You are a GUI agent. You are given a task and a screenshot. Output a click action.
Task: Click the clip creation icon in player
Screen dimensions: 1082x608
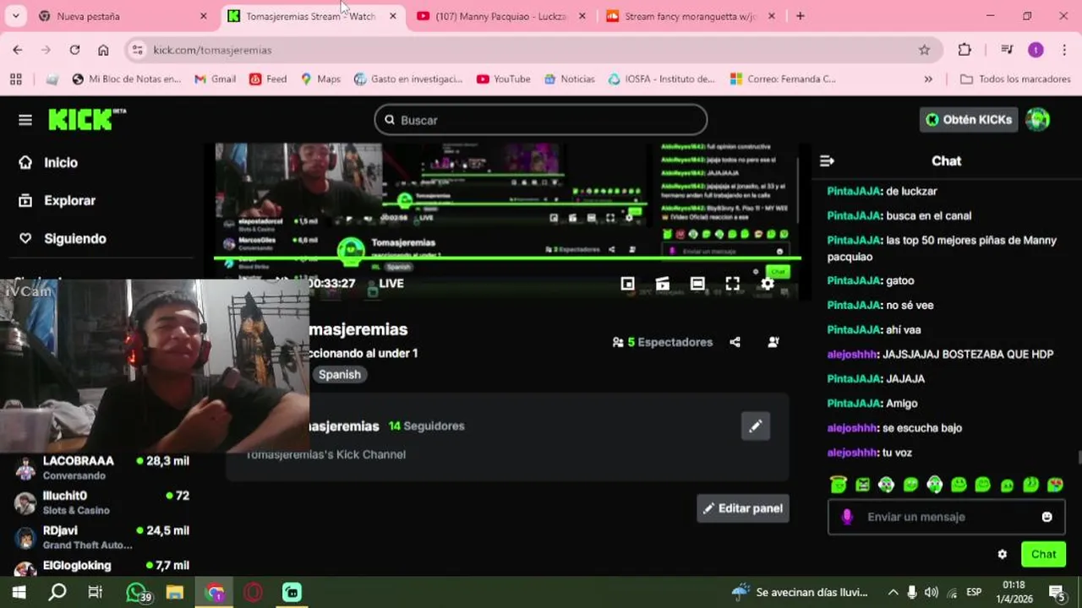663,284
